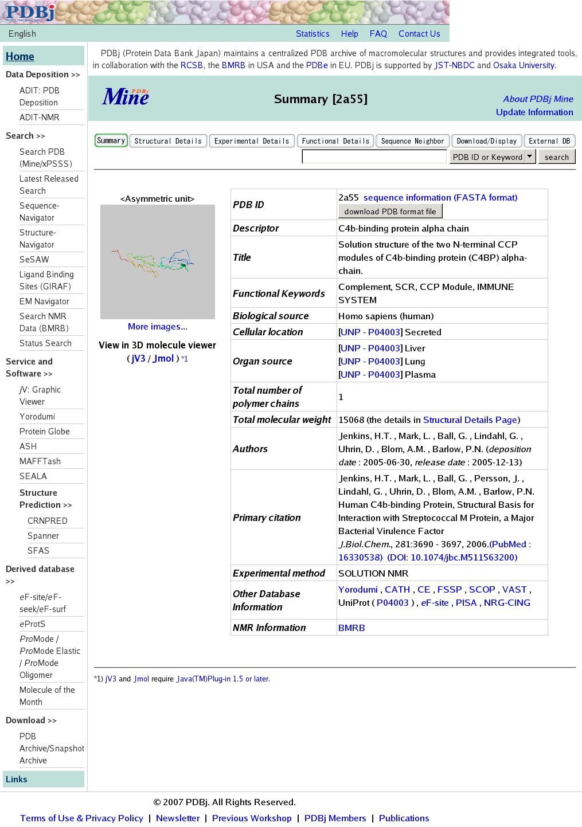Open EM Navigator sidebar link
The height and width of the screenshot is (827, 582).
[x=44, y=301]
